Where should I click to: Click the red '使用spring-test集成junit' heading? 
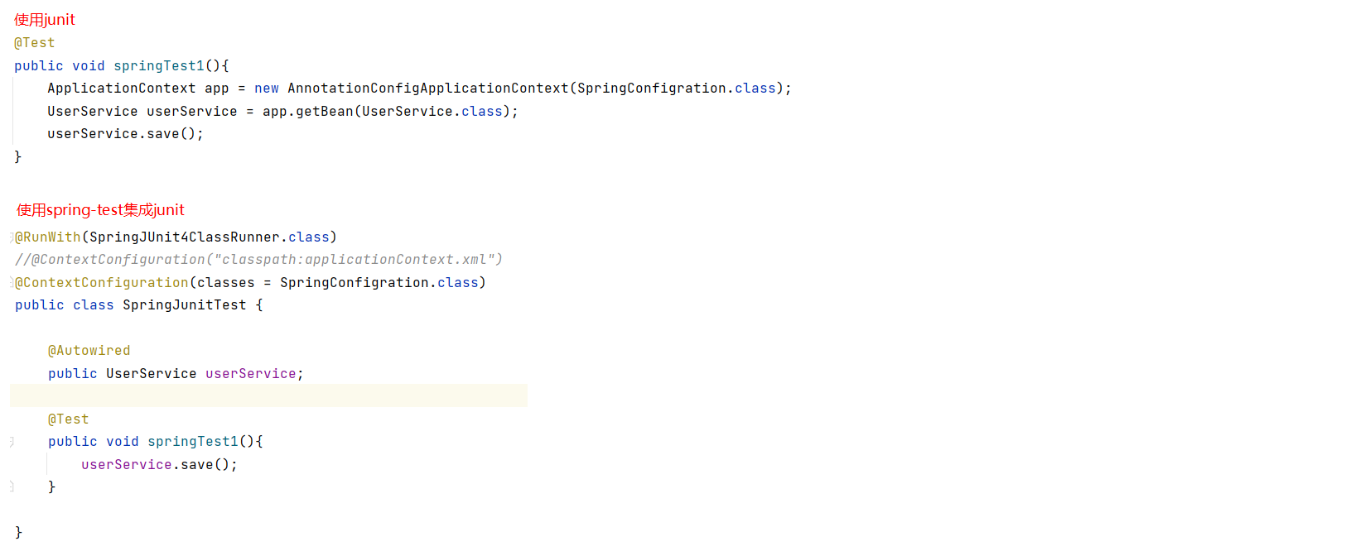[100, 210]
